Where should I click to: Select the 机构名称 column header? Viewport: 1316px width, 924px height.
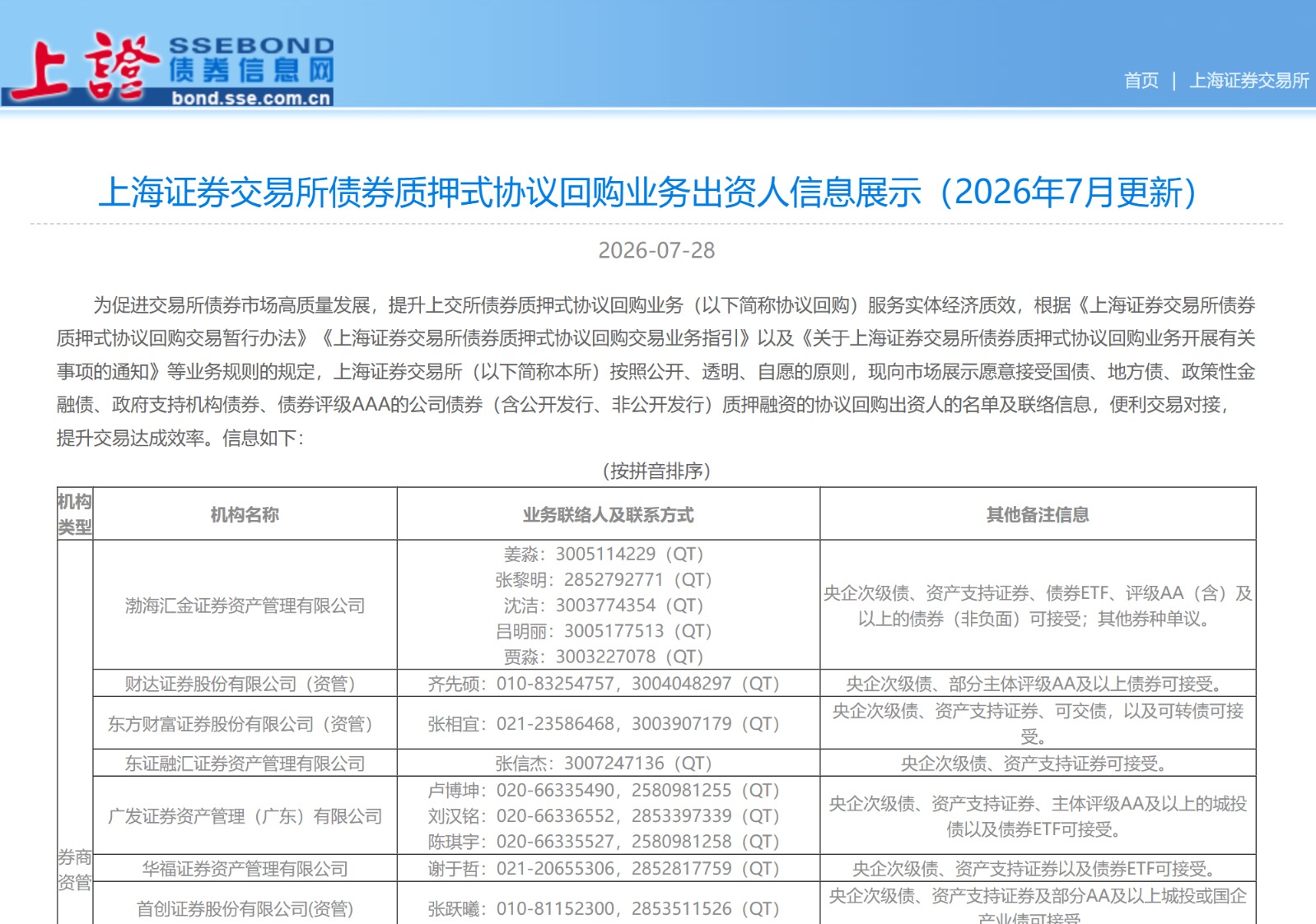[x=245, y=515]
